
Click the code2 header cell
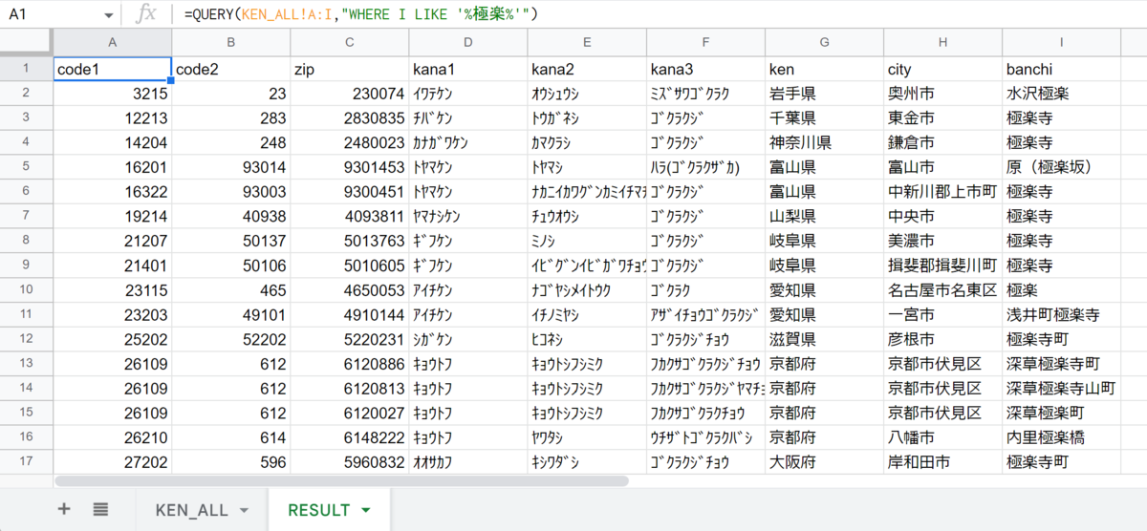[x=231, y=69]
